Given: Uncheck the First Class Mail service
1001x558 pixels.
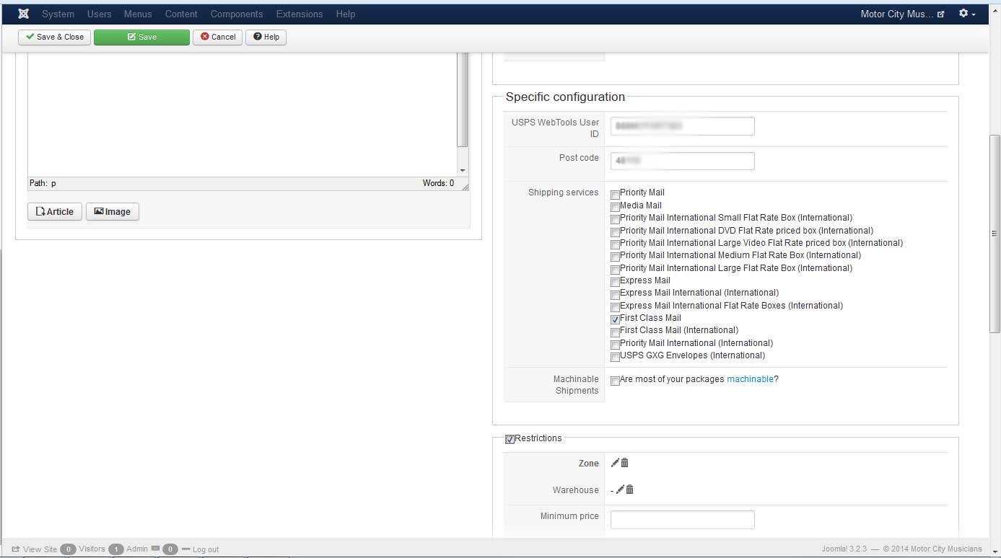Looking at the screenshot, I should 615,319.
